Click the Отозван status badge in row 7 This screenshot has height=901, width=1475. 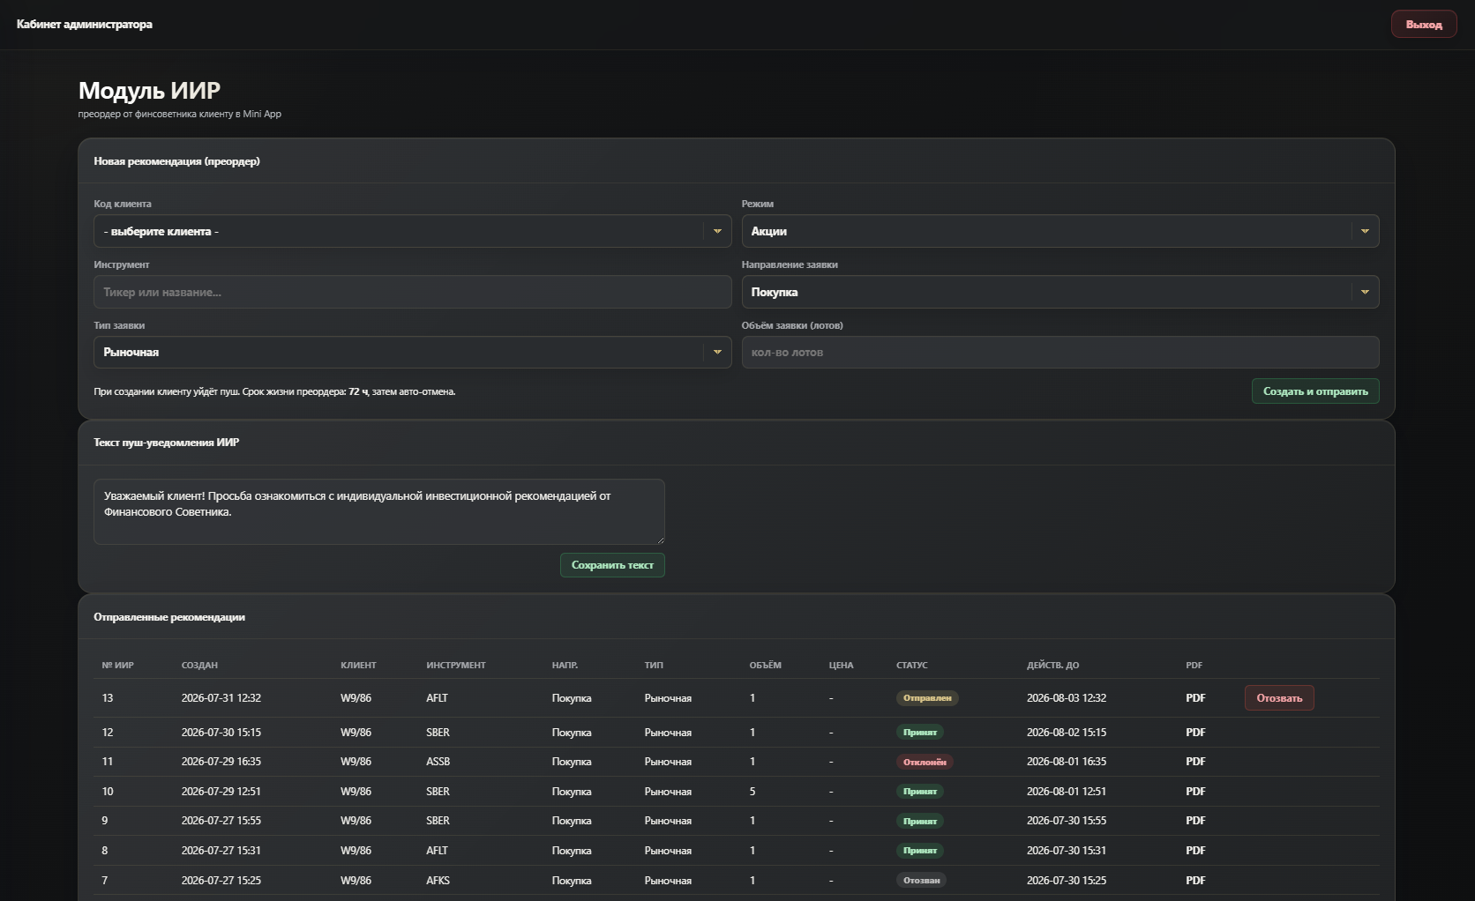(921, 880)
